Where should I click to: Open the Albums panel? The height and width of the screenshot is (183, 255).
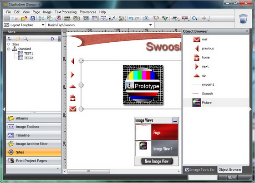(34, 118)
